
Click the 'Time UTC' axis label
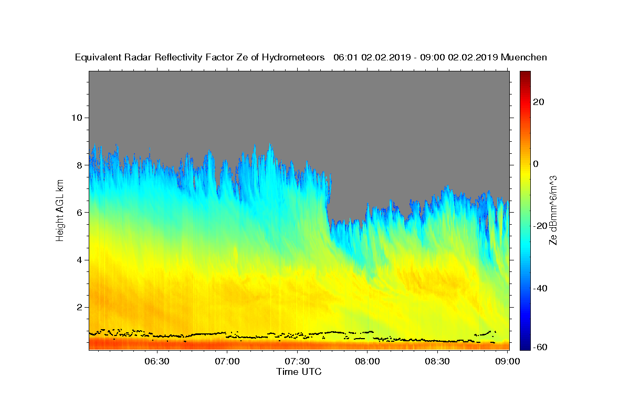pos(299,372)
